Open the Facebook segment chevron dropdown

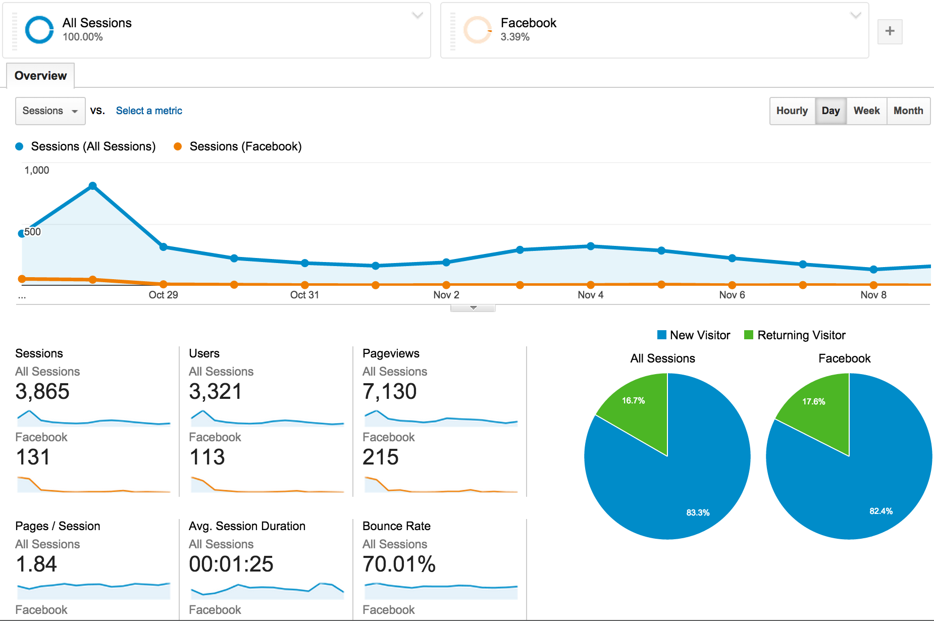(x=854, y=16)
